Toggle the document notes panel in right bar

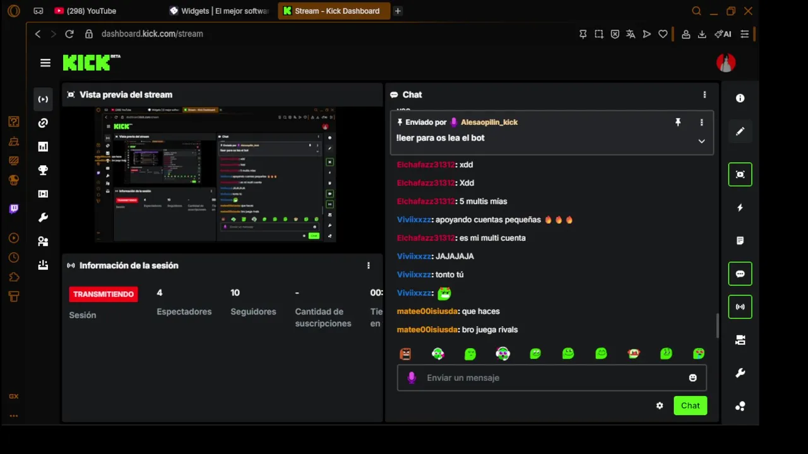(x=740, y=241)
